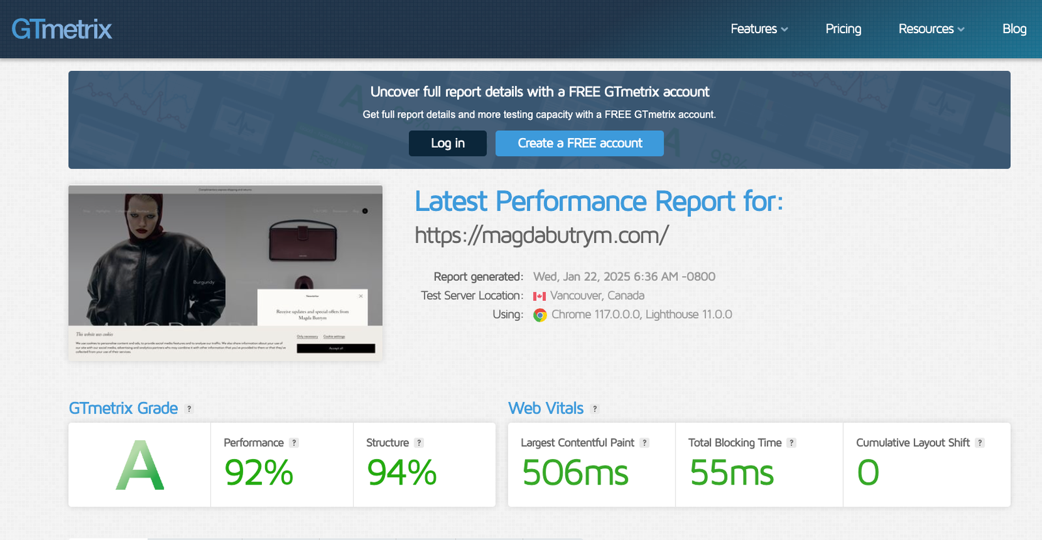Click the 55ms blocking time value

[x=732, y=472]
